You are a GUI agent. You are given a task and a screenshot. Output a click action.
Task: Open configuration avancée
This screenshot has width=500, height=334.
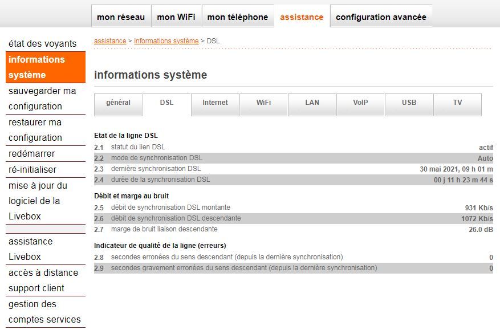point(380,17)
